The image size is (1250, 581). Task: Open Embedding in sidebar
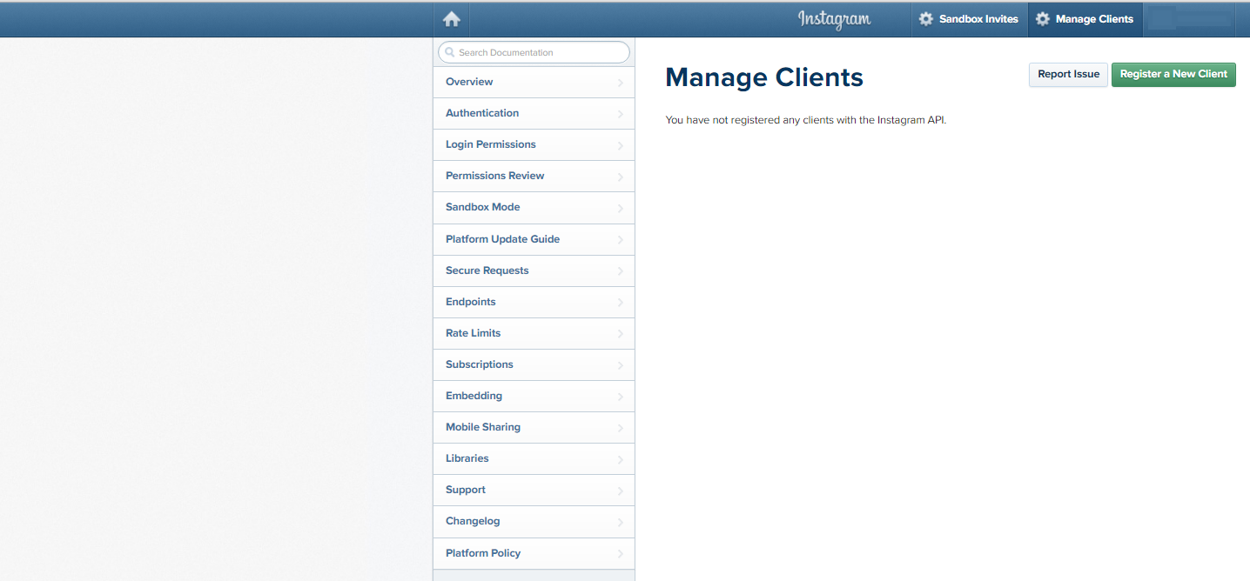click(534, 397)
